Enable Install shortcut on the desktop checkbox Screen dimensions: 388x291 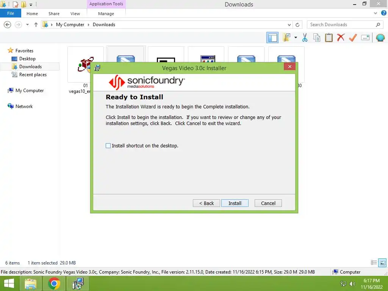(x=108, y=146)
